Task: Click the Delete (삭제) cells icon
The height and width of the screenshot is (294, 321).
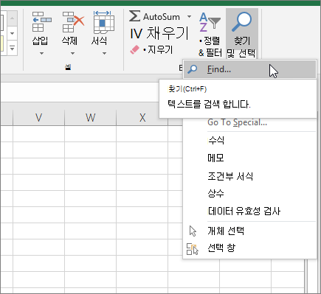Action: (73, 21)
